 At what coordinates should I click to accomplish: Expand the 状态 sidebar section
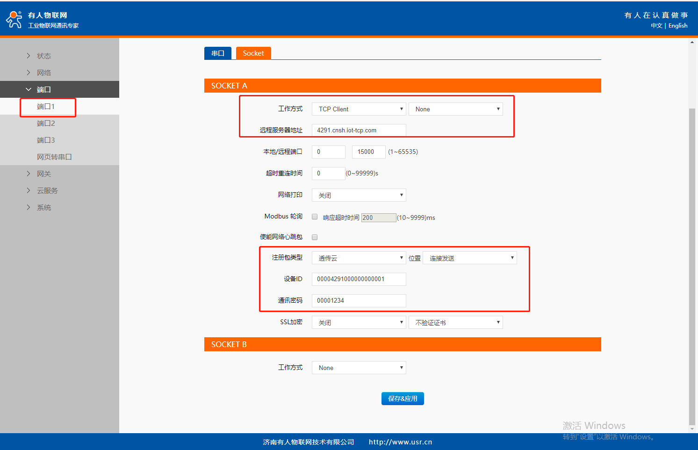point(43,56)
